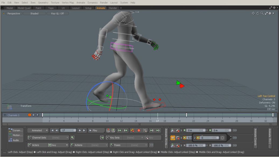
Task: Click the viewport rotate icon
Action: (x=258, y=13)
